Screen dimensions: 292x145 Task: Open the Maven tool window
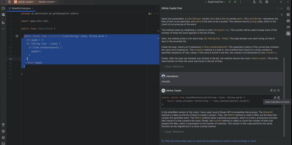[288, 27]
